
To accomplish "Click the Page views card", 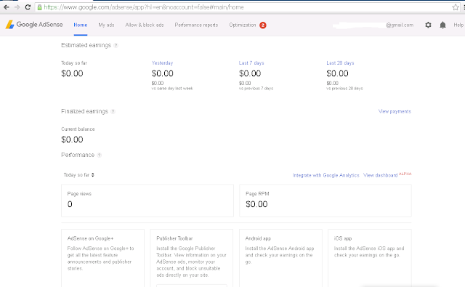I will click(147, 201).
